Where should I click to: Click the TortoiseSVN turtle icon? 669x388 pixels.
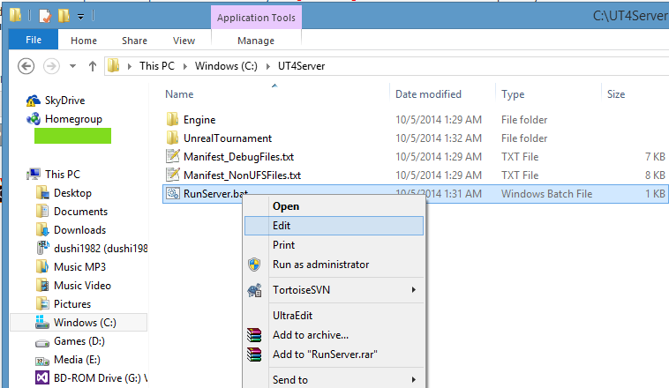254,290
